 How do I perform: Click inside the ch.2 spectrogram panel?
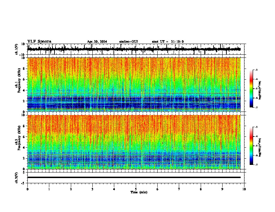pos(134,142)
